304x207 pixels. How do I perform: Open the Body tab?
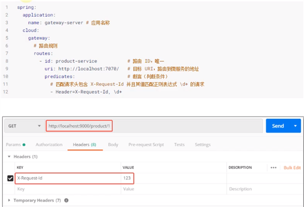113,145
